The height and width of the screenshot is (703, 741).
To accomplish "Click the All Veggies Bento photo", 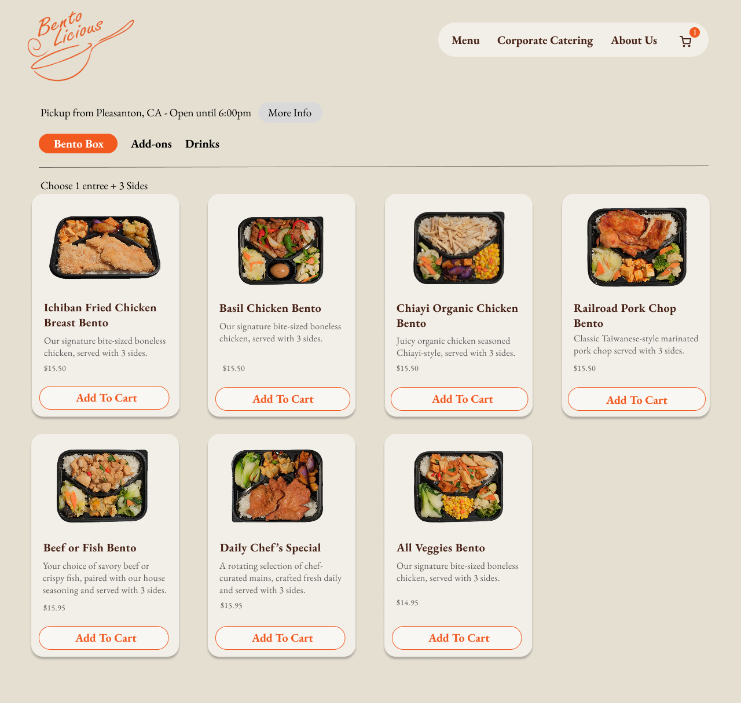I will (458, 486).
